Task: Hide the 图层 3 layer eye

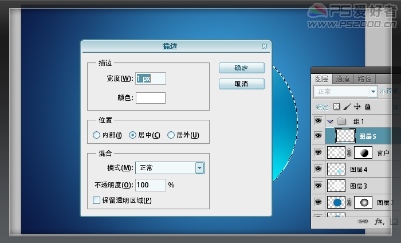Action: (x=318, y=186)
